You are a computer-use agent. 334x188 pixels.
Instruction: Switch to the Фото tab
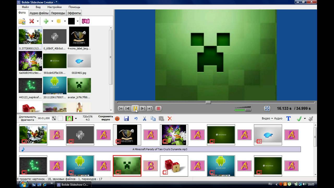coord(22,13)
